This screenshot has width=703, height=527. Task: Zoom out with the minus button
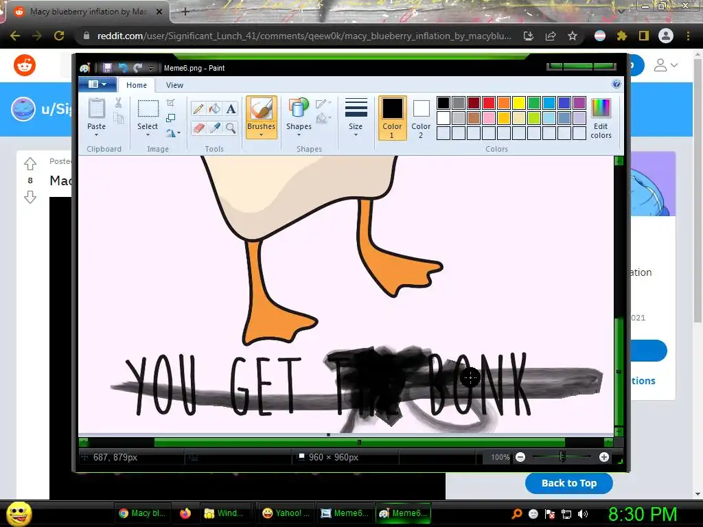coord(520,457)
